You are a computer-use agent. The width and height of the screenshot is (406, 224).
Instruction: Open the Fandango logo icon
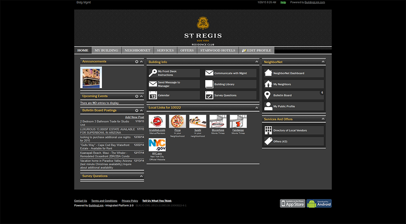pyautogui.click(x=238, y=121)
